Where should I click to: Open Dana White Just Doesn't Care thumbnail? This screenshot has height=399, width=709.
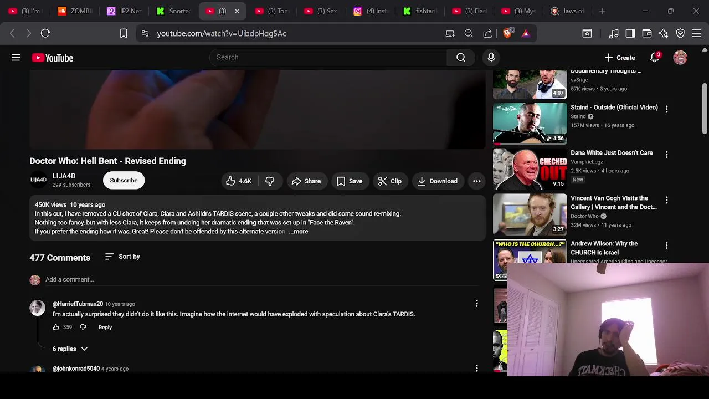tap(530, 169)
